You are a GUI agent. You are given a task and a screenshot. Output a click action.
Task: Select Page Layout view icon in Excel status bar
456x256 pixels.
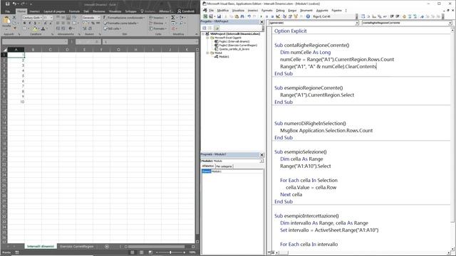[141, 252]
